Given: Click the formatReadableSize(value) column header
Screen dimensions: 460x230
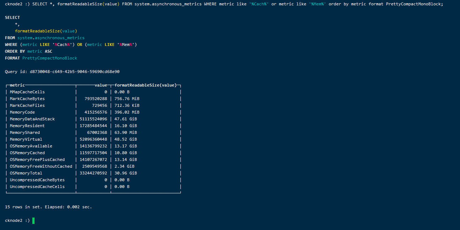Looking at the screenshot, I should click(146, 85).
